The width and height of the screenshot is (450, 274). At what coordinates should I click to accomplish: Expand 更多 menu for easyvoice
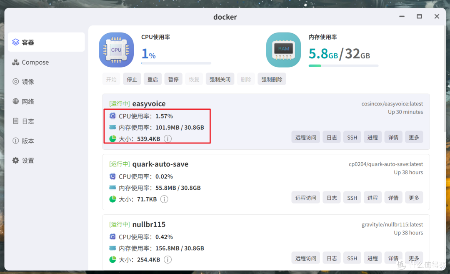click(x=414, y=137)
